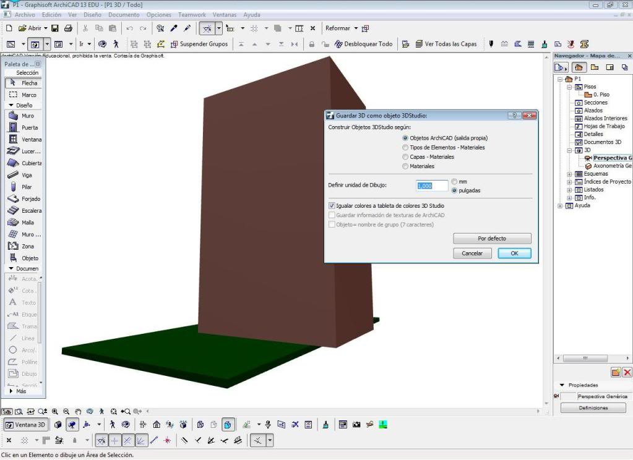The height and width of the screenshot is (460, 633).
Task: Choose the Puerta door tool
Action: [24, 127]
